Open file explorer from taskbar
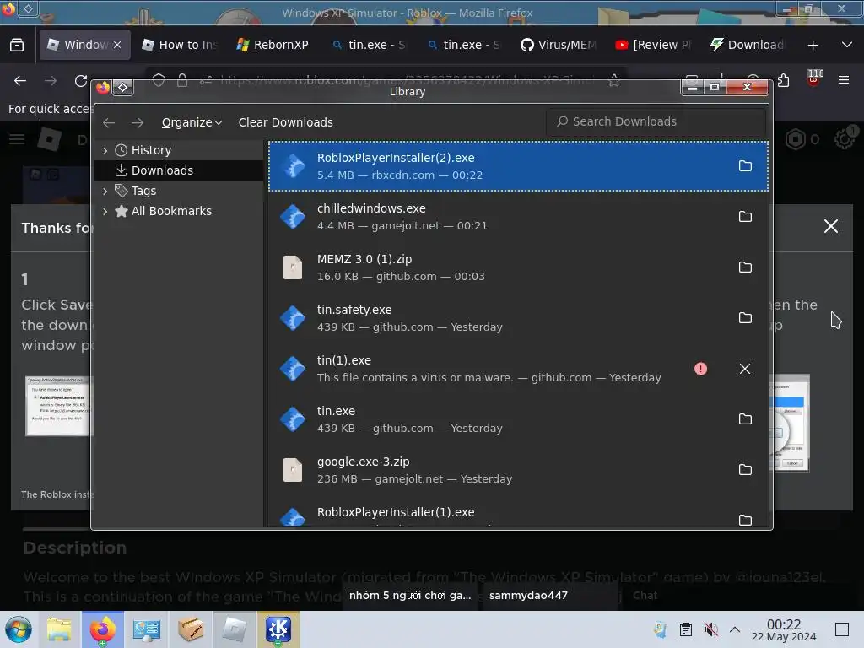This screenshot has width=864, height=648. [x=59, y=629]
